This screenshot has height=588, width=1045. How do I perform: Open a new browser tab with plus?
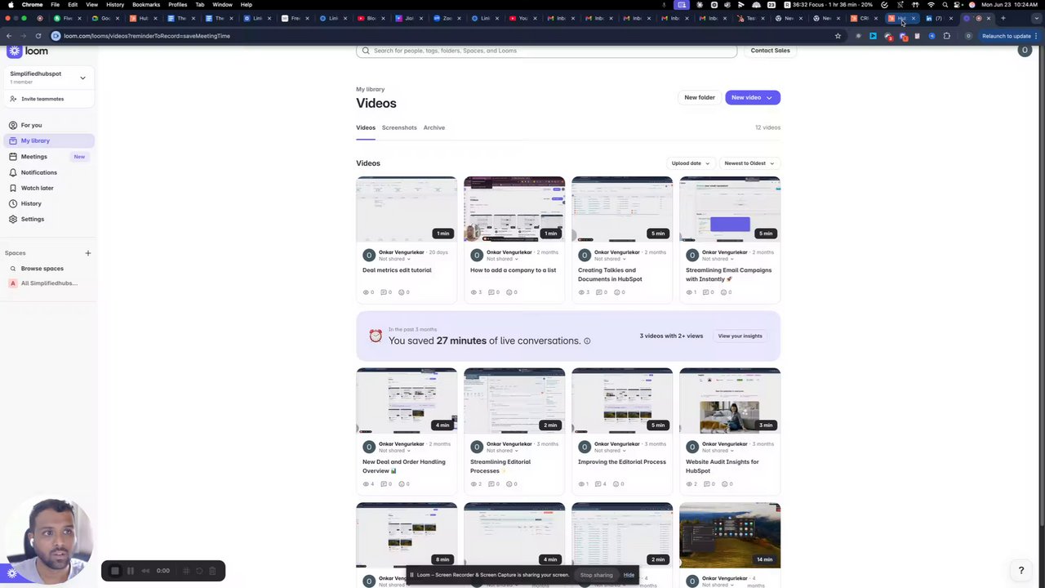pos(1003,18)
